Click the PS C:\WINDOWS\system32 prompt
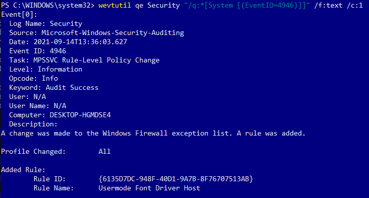Viewport: 369px width, 198px height. coord(48,5)
